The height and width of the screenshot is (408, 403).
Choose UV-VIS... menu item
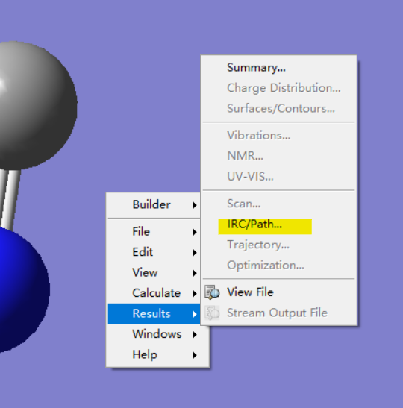[279, 177]
